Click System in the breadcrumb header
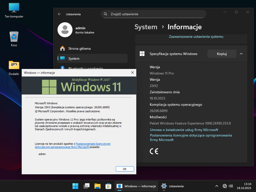Viewport: 256px width, 192px height. point(146,27)
